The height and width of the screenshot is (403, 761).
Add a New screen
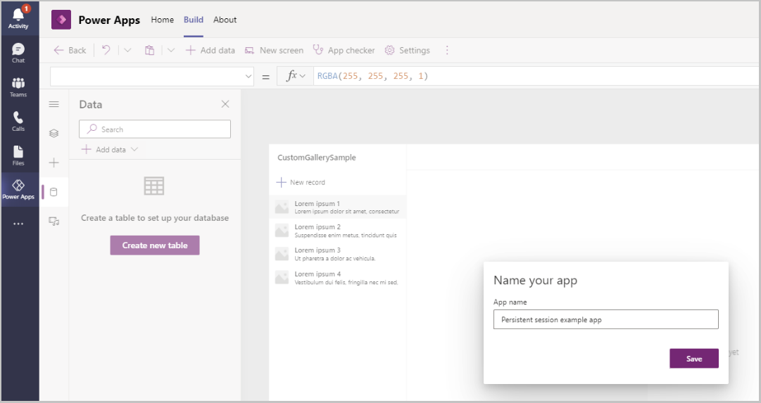[274, 51]
